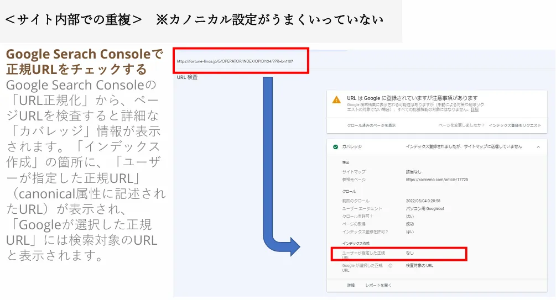Select the '検査対象の URL' value

(419, 266)
